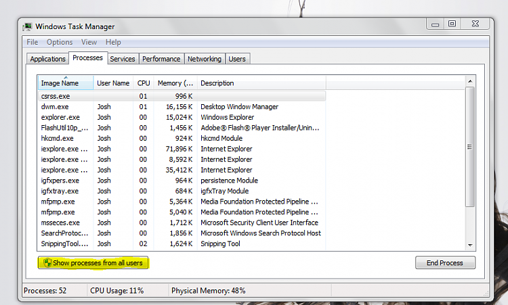Click the End Process button
Image resolution: width=508 pixels, height=305 pixels.
pos(445,263)
